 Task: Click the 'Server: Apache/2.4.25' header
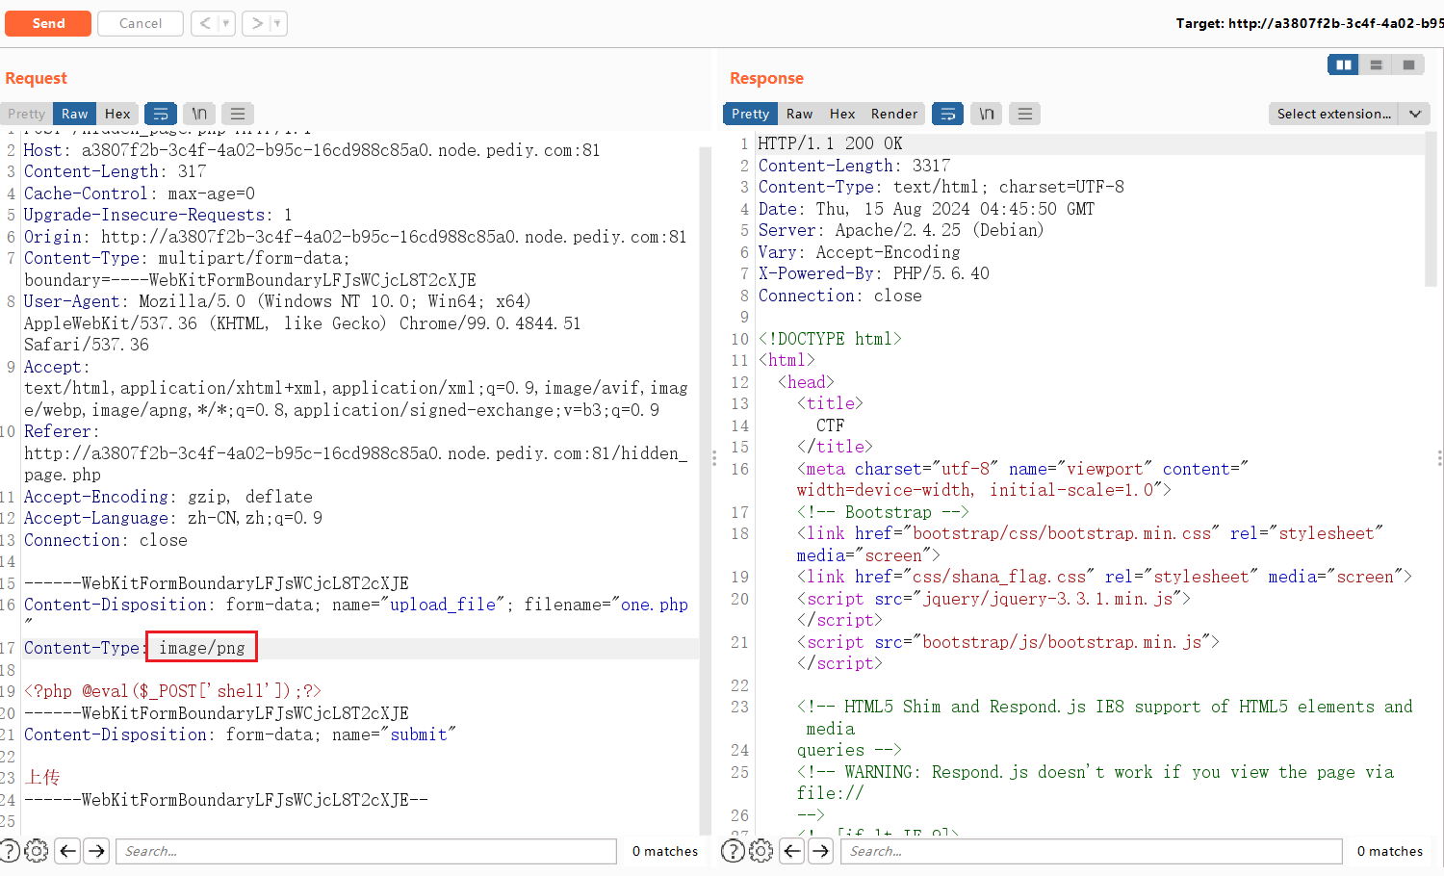[x=901, y=230]
